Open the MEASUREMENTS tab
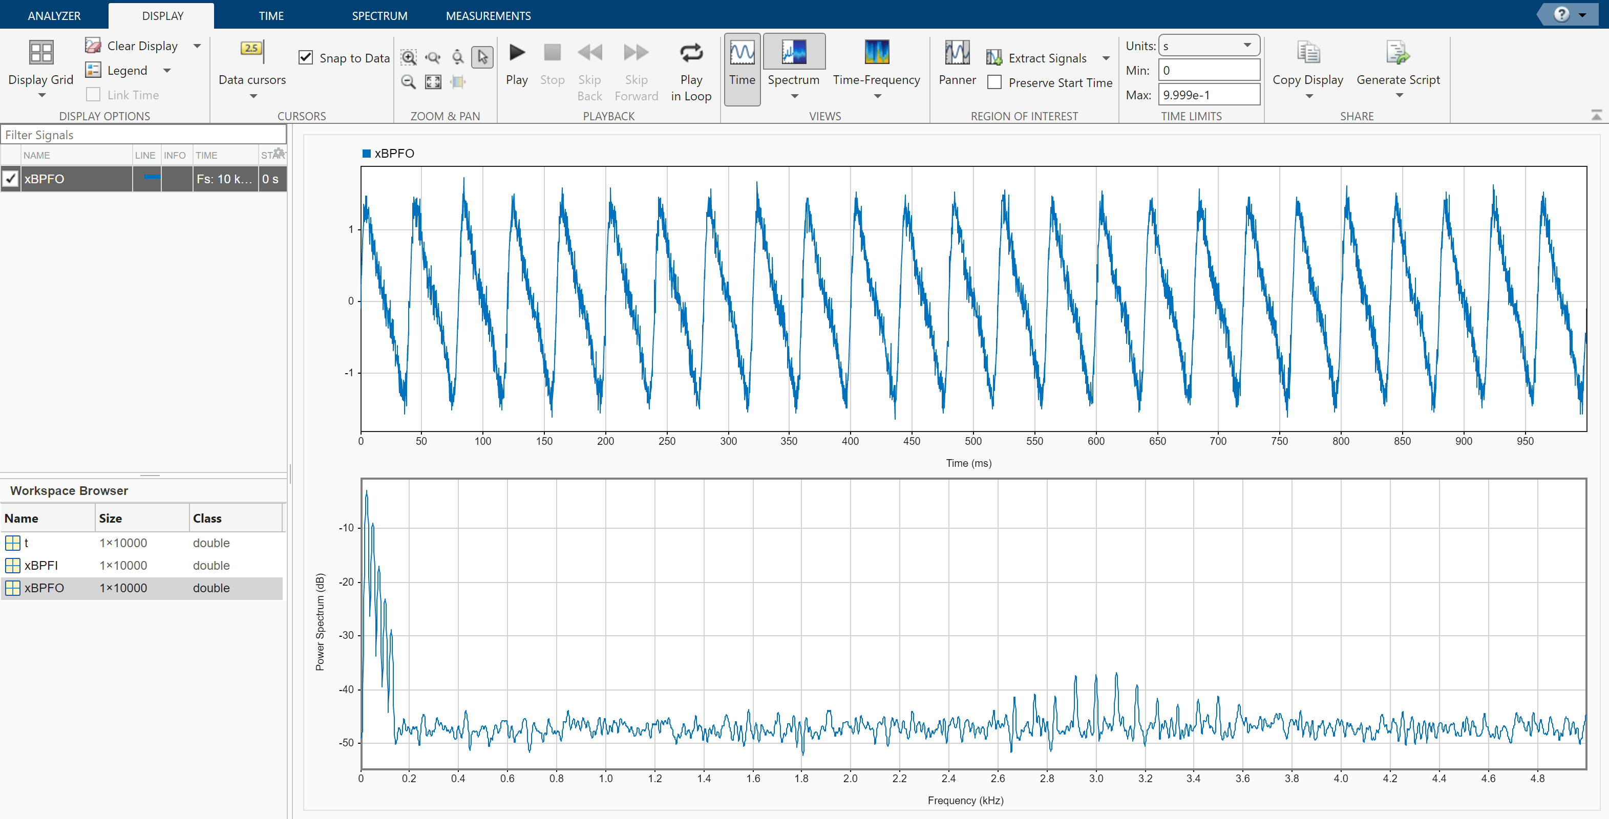Screen dimensions: 1609x819 488,15
